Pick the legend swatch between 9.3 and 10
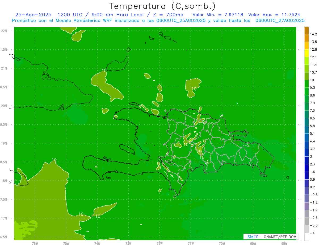319x247 pixels. pyautogui.click(x=307, y=84)
